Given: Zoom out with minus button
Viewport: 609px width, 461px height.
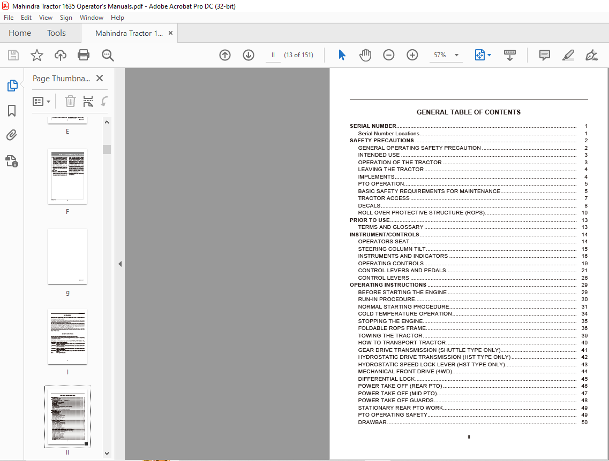Looking at the screenshot, I should coord(388,55).
